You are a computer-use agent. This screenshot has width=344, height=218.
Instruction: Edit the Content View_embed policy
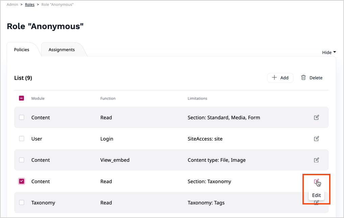tap(316, 160)
